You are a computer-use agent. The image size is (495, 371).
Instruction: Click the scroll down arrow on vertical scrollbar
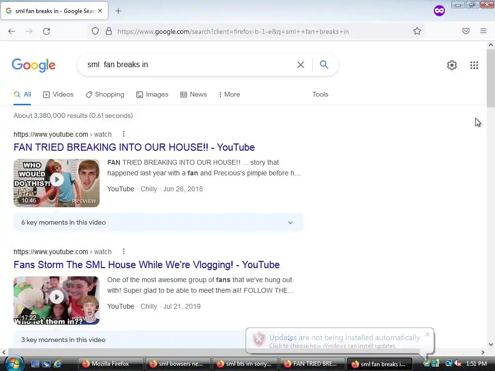pyautogui.click(x=491, y=344)
